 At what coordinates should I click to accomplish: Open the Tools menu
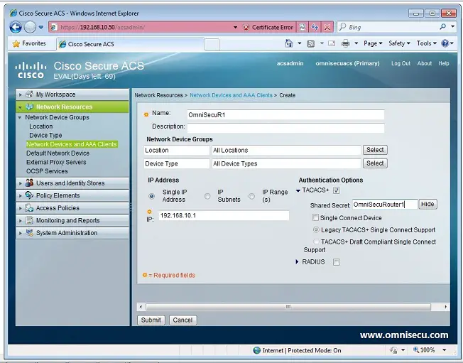pyautogui.click(x=426, y=43)
